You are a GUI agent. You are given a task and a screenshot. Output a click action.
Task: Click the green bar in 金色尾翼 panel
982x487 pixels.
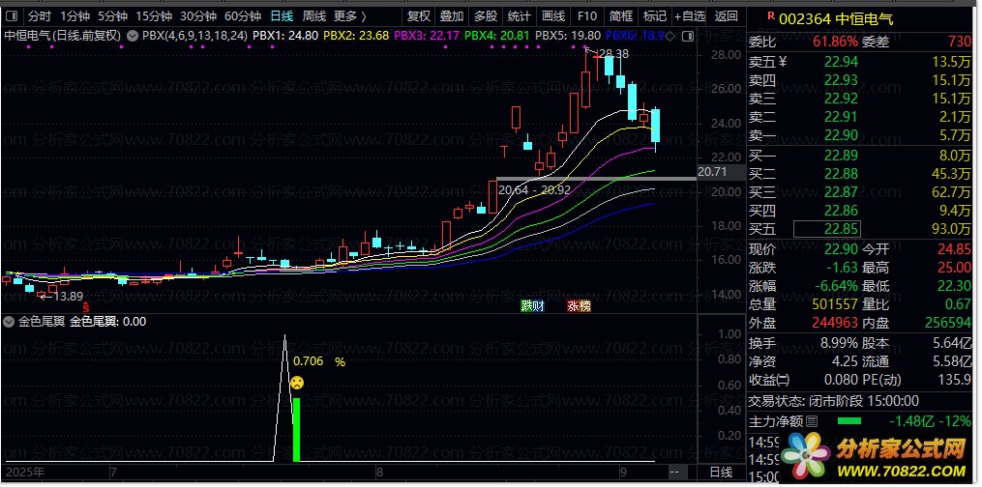297,430
